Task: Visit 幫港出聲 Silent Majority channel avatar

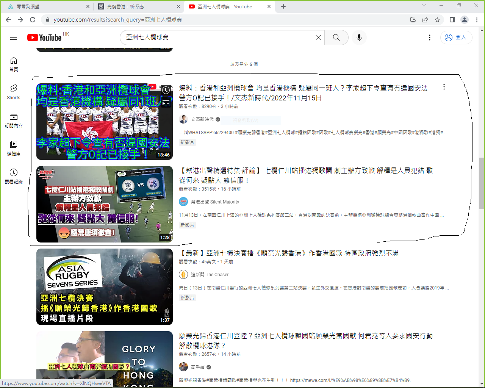Action: [183, 202]
